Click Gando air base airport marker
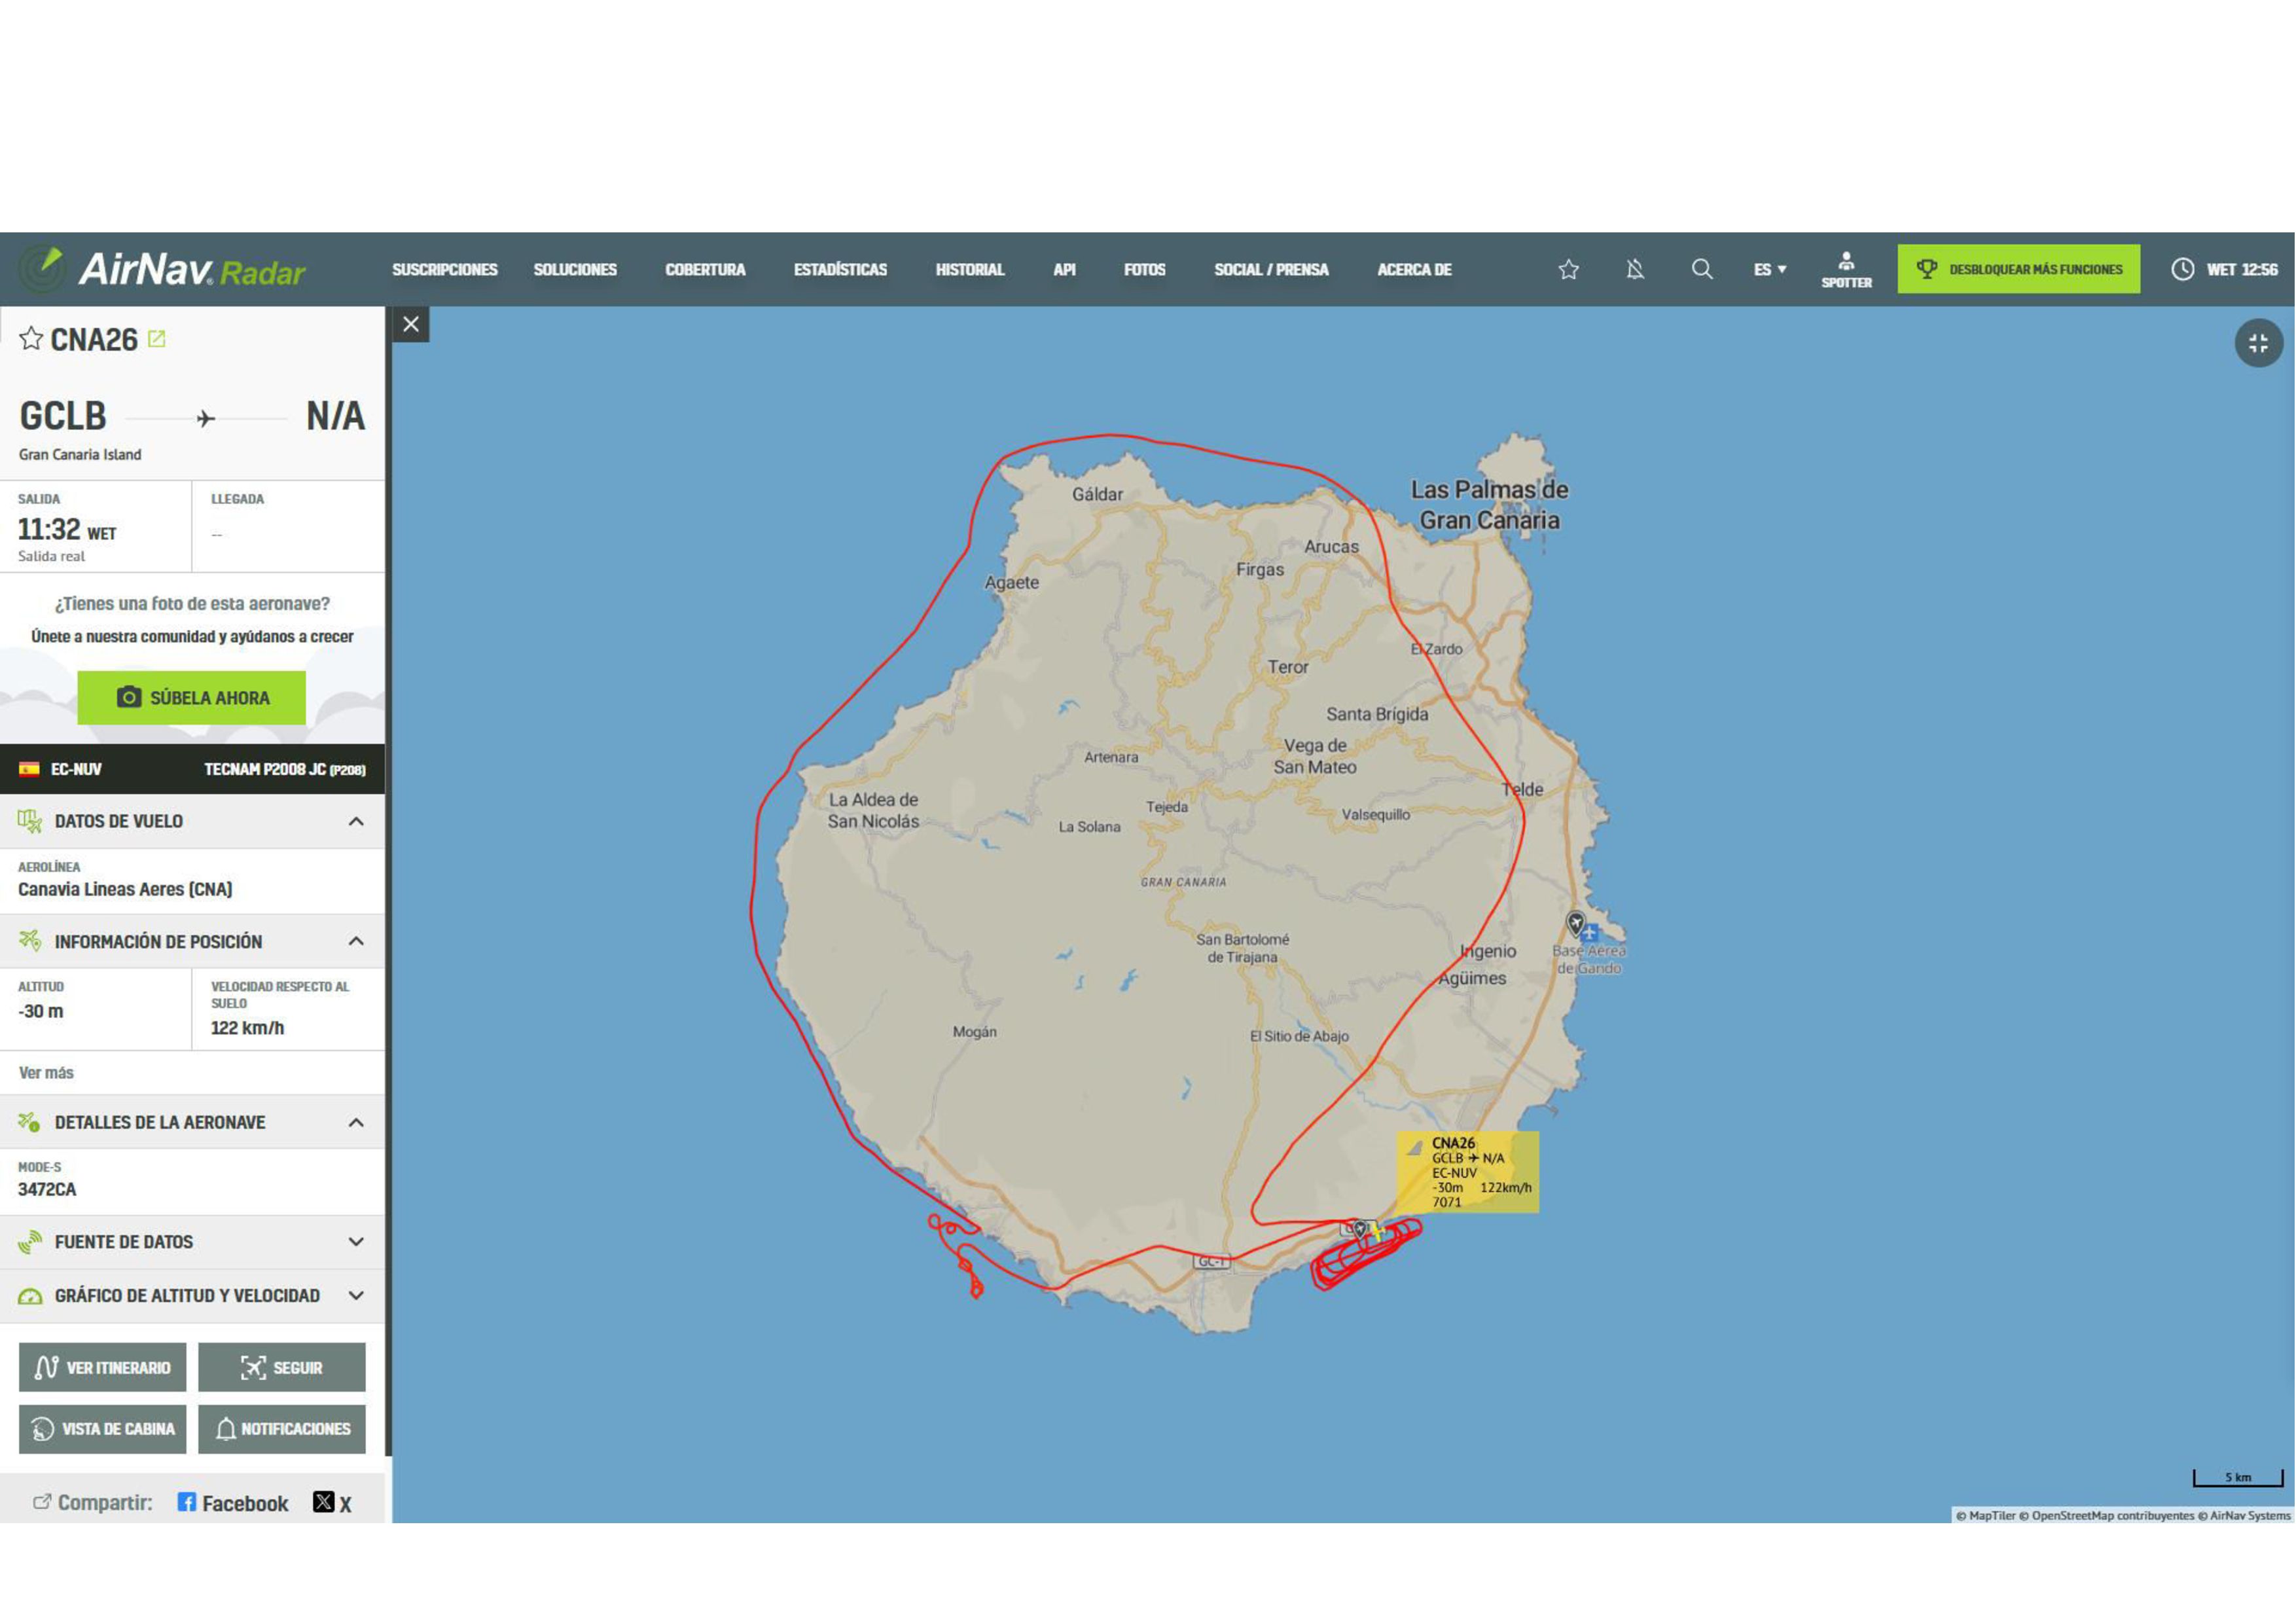Viewport: 2296px width, 1624px height. [x=1576, y=923]
